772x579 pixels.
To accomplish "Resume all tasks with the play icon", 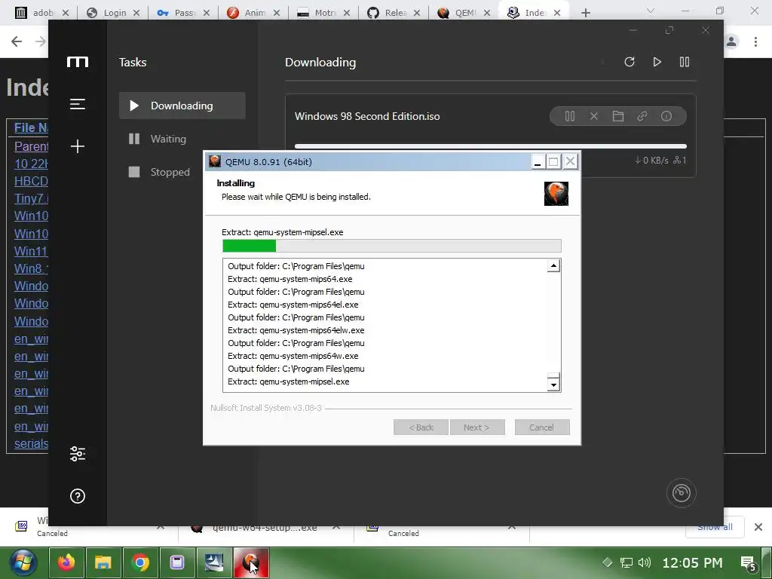I will tap(657, 62).
